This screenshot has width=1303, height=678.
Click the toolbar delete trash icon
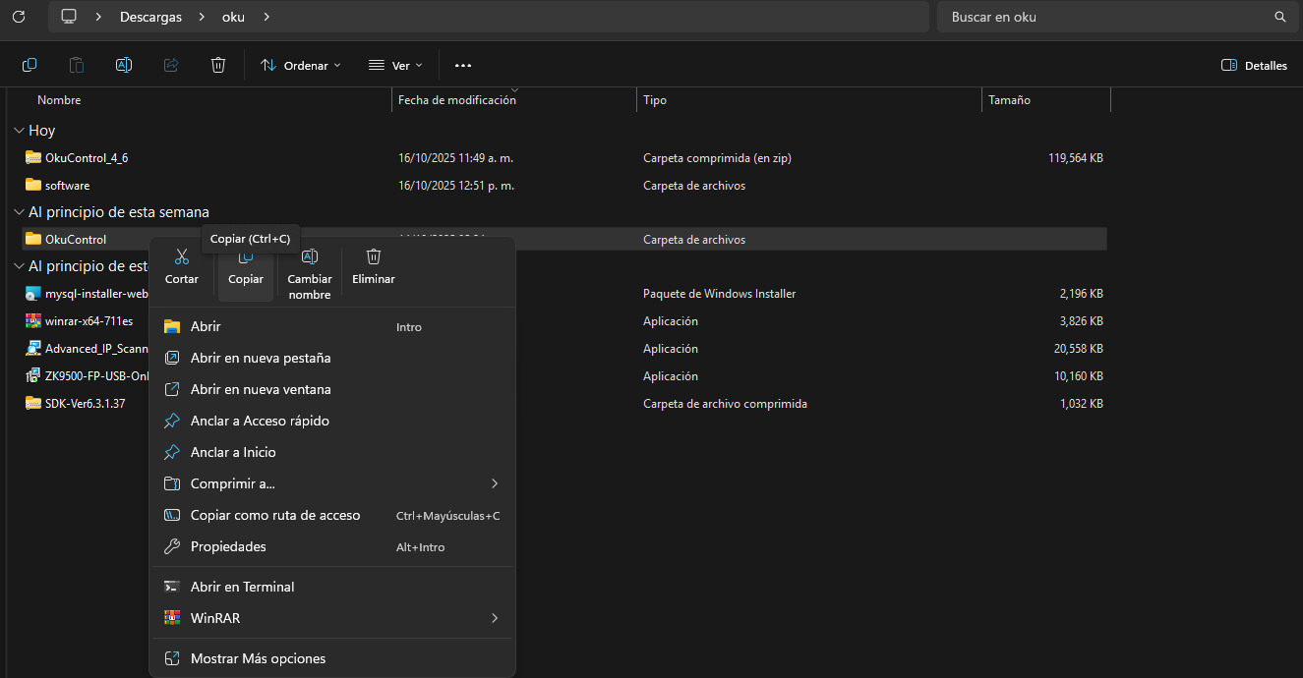coord(218,65)
